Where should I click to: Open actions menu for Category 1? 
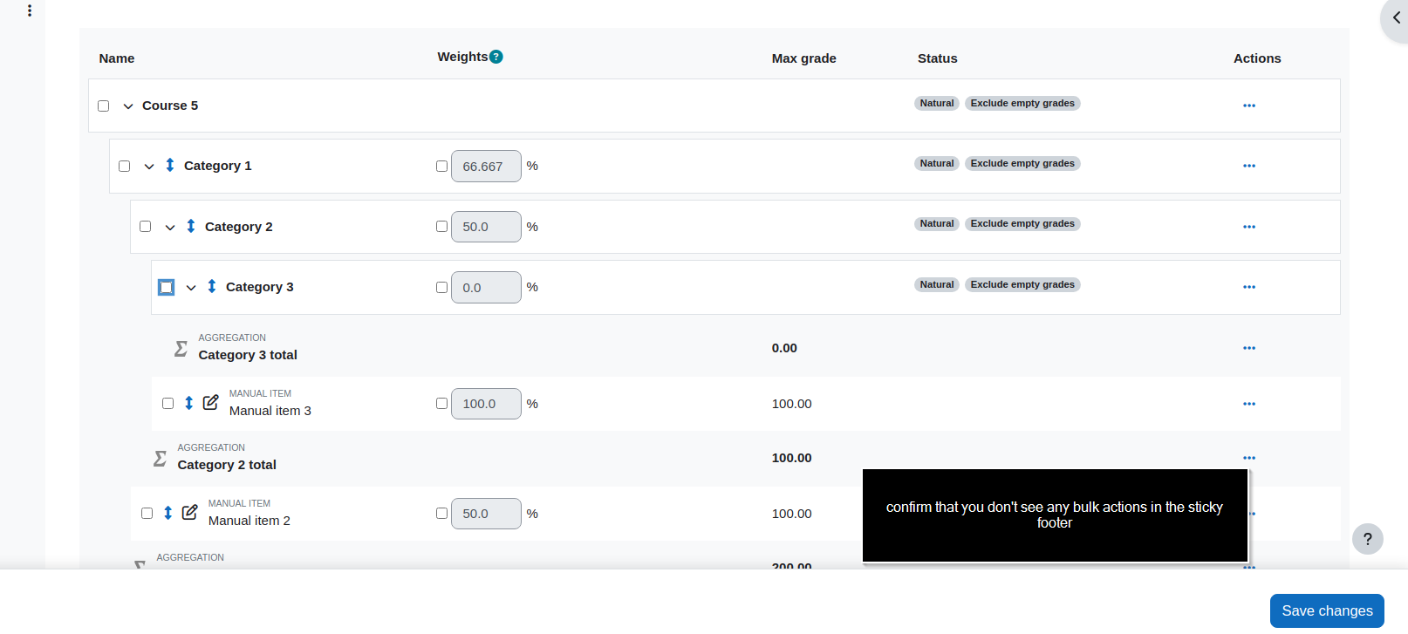coord(1249,166)
